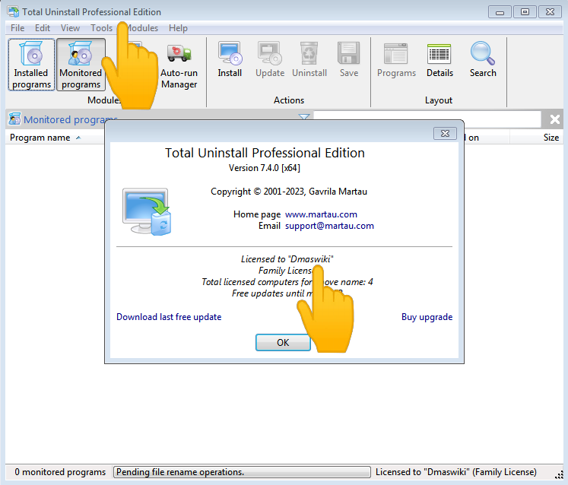Open the Edit menu
Viewport: 568px width, 485px height.
pyautogui.click(x=43, y=28)
